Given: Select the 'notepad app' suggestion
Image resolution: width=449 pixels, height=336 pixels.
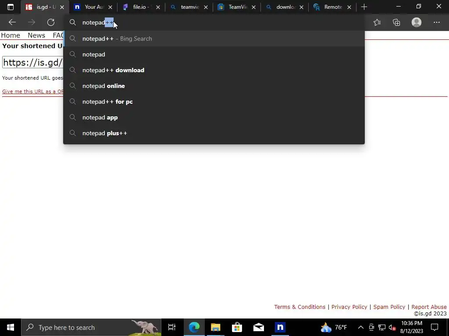Looking at the screenshot, I should [x=214, y=117].
